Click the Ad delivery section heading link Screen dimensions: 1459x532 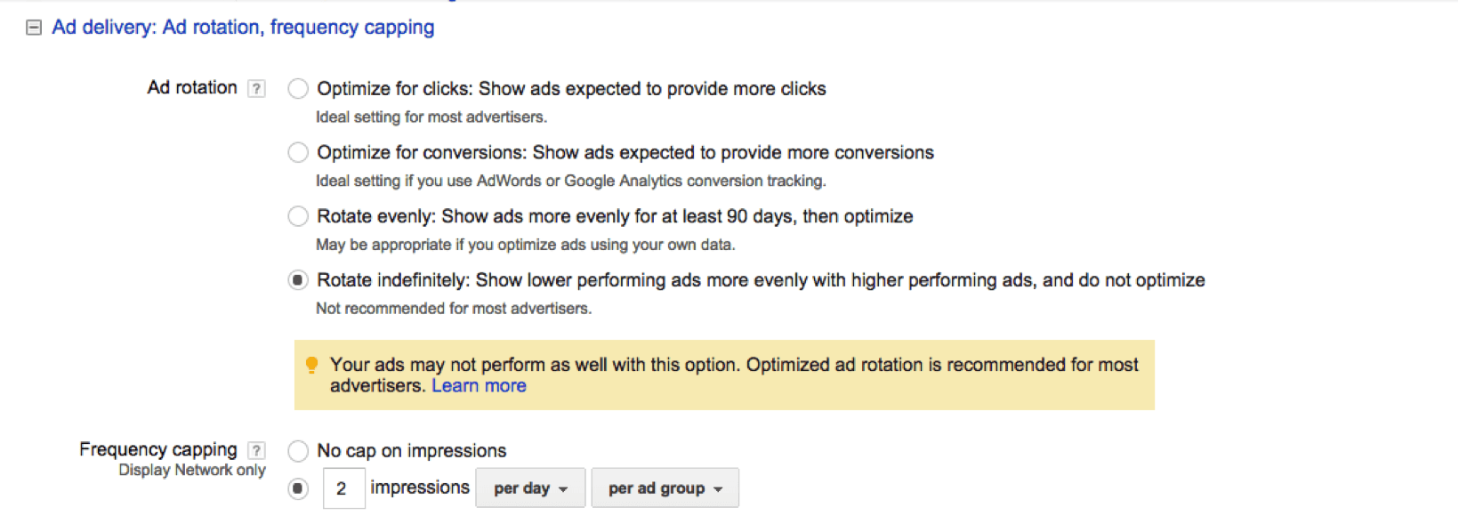[x=243, y=28]
